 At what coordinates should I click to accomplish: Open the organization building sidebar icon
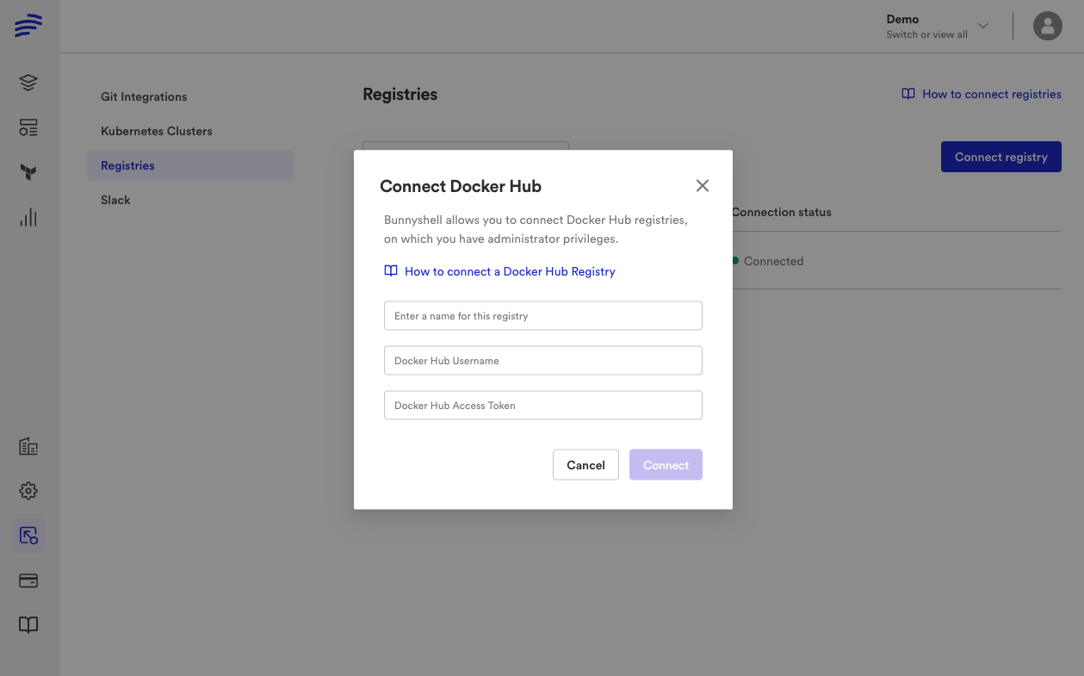28,446
